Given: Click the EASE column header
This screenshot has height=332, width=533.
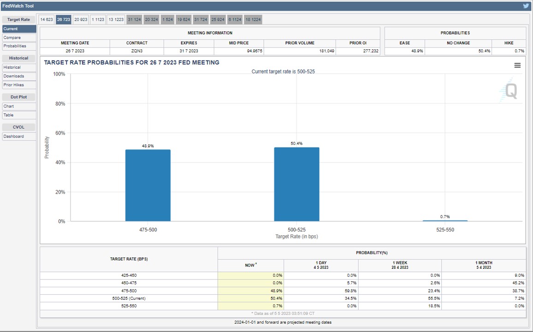Looking at the screenshot, I should pyautogui.click(x=405, y=43).
